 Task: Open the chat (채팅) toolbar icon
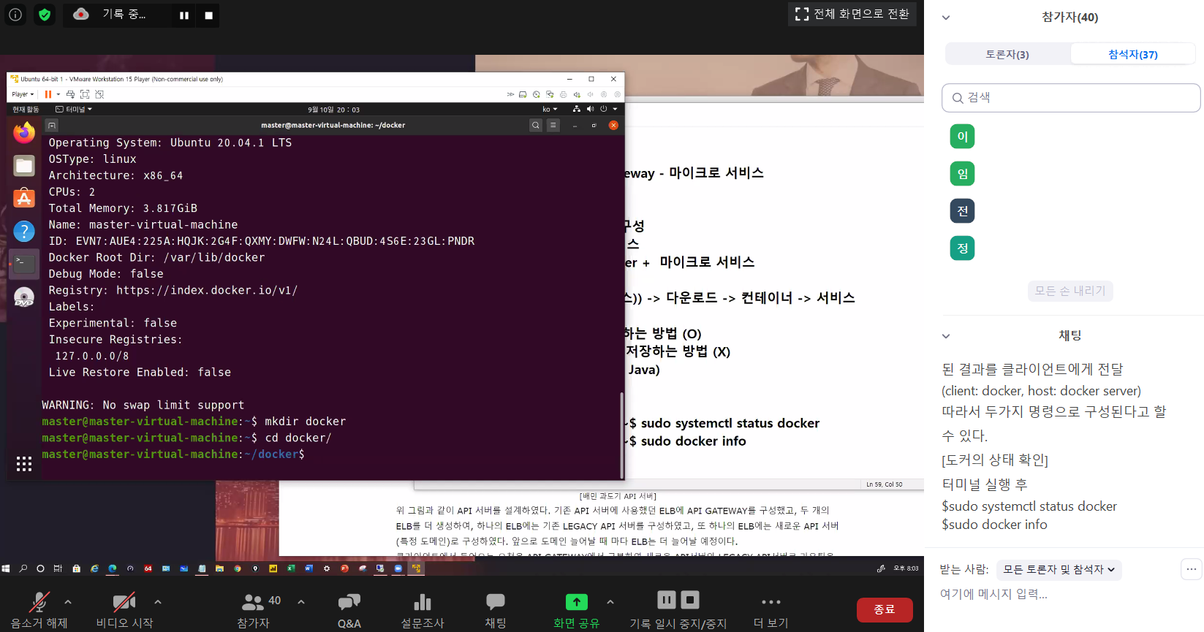495,602
